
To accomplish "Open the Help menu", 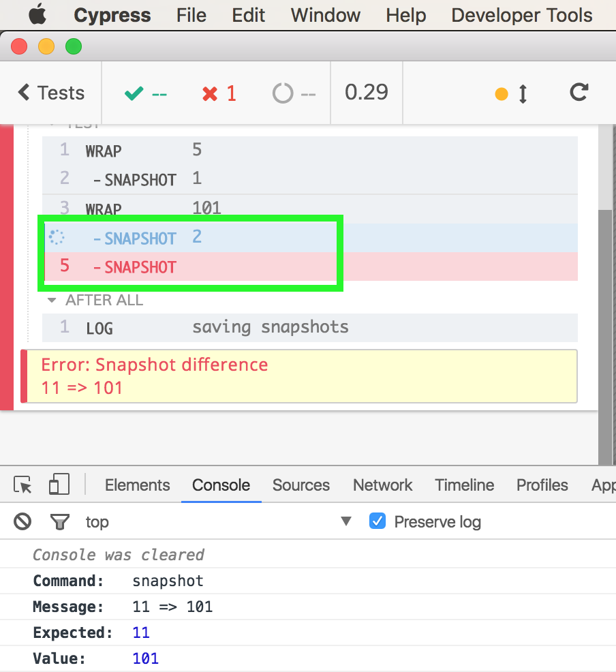I will tap(405, 16).
